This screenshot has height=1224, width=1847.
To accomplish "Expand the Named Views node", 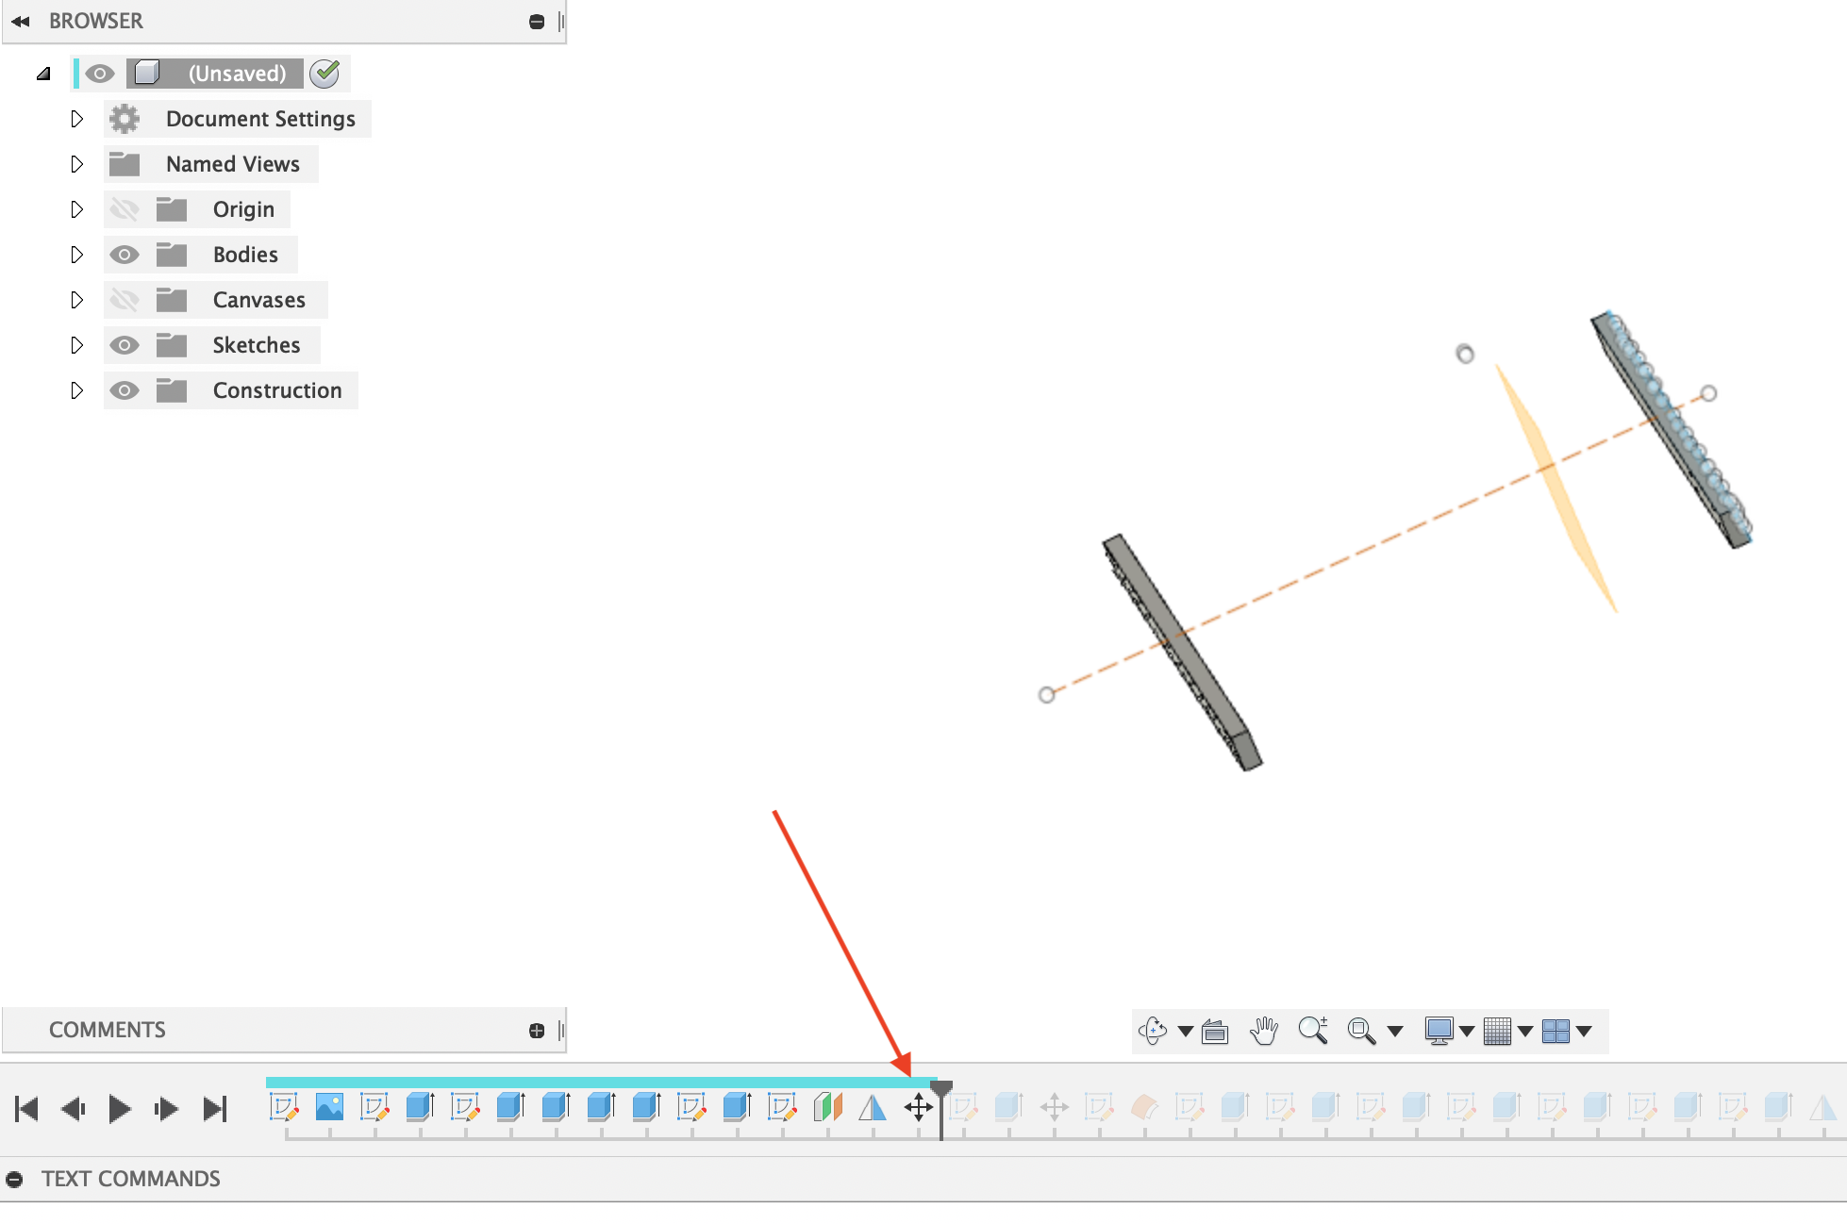I will 76,164.
